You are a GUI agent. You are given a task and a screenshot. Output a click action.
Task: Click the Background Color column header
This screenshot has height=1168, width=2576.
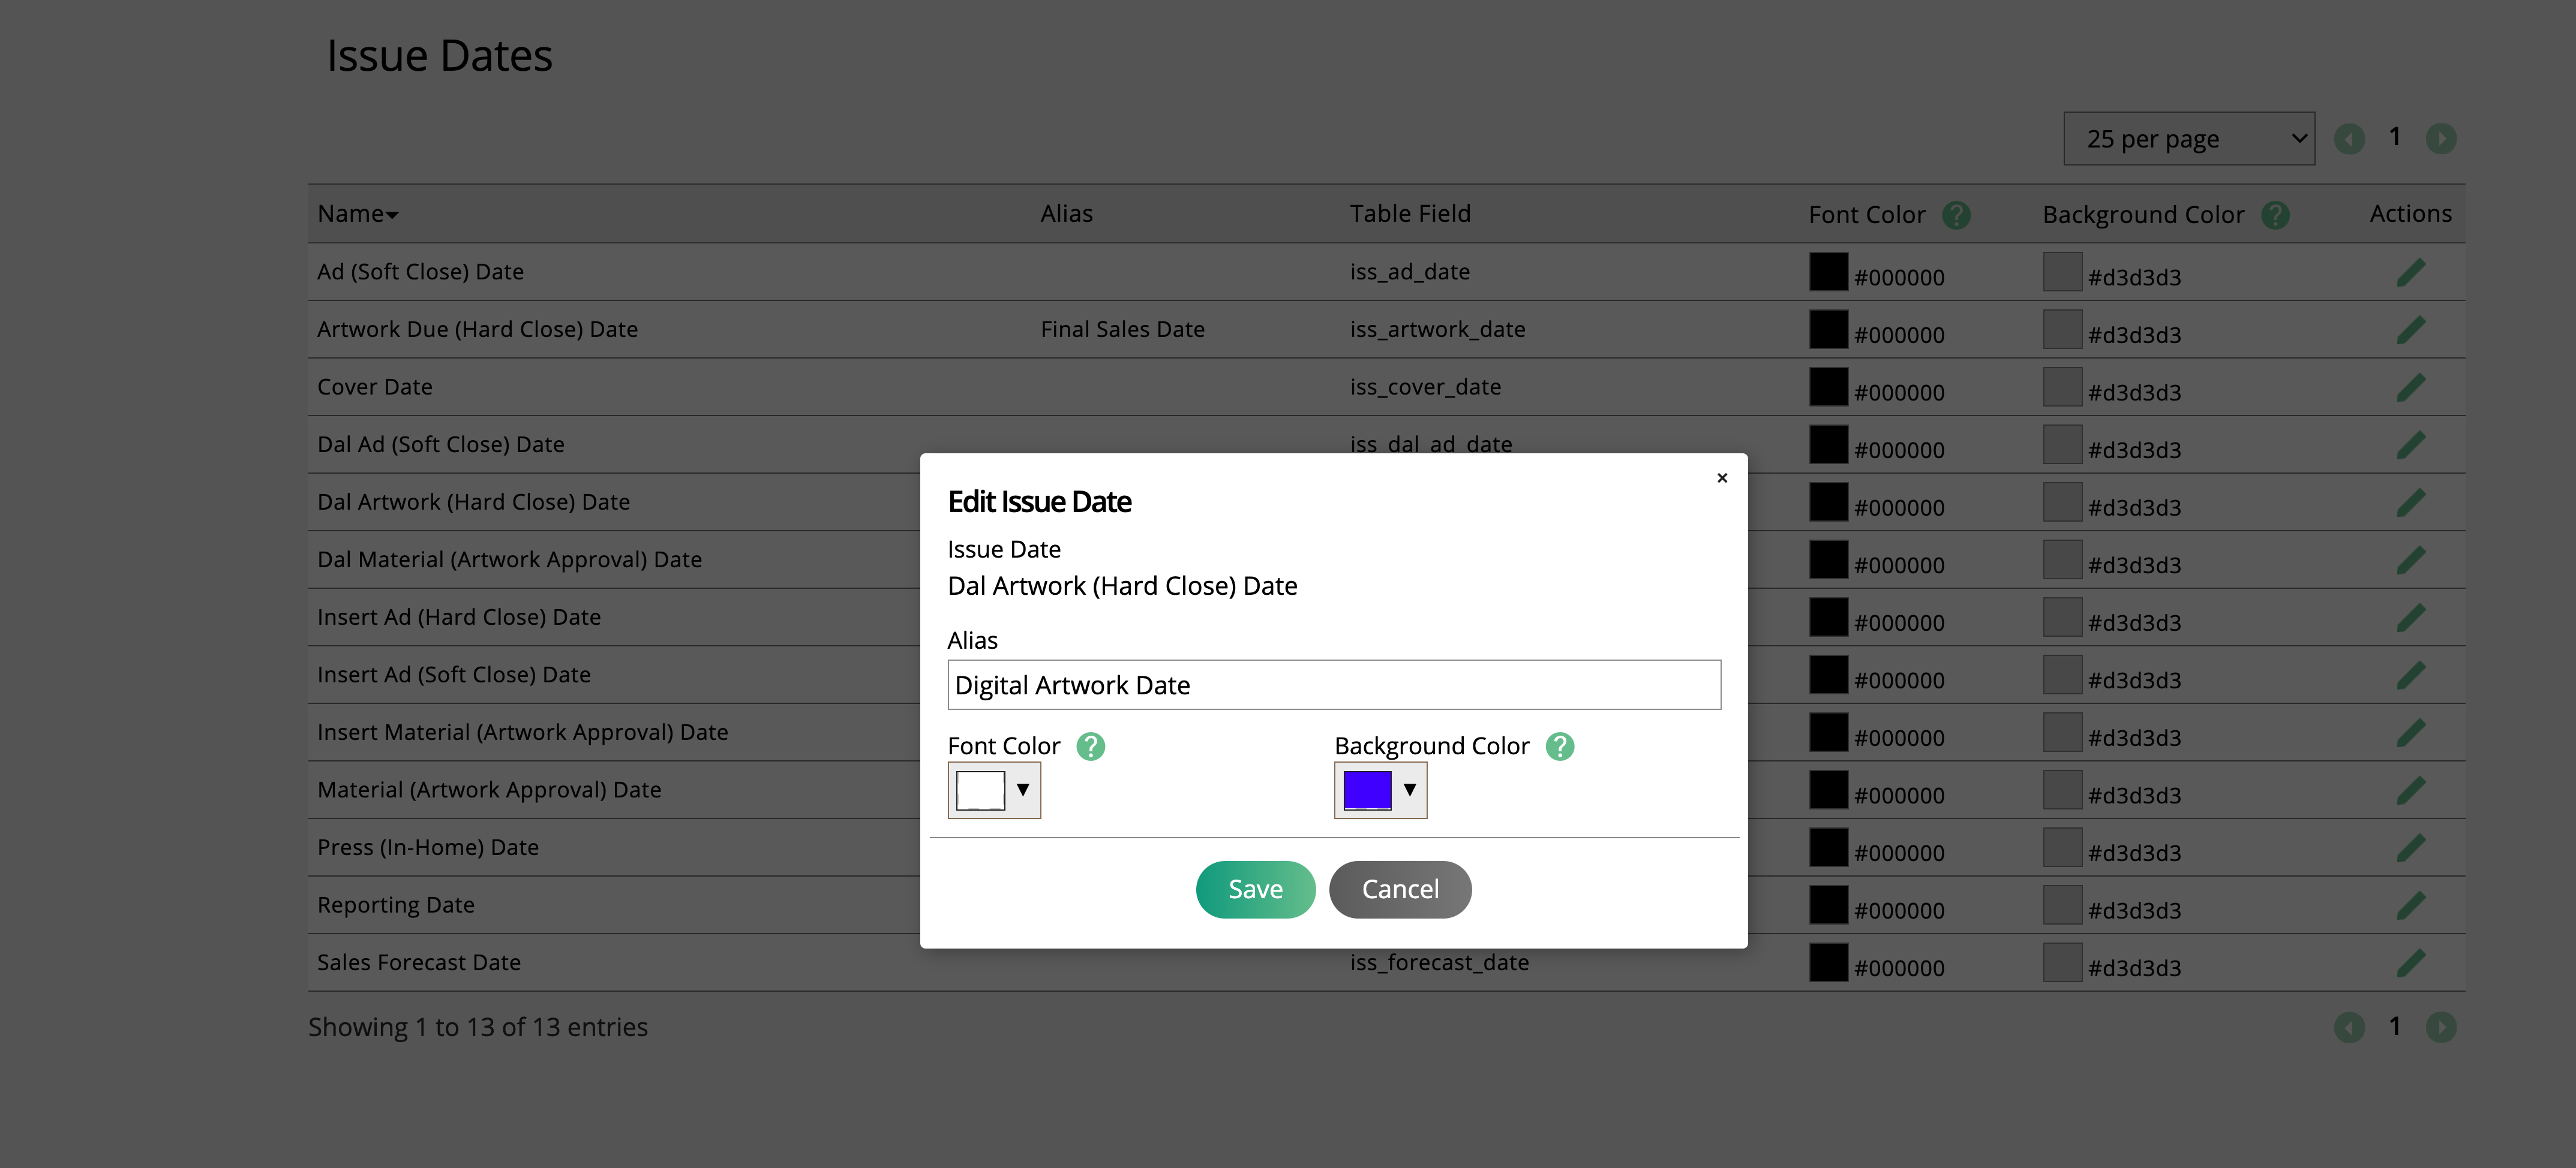click(x=2143, y=215)
